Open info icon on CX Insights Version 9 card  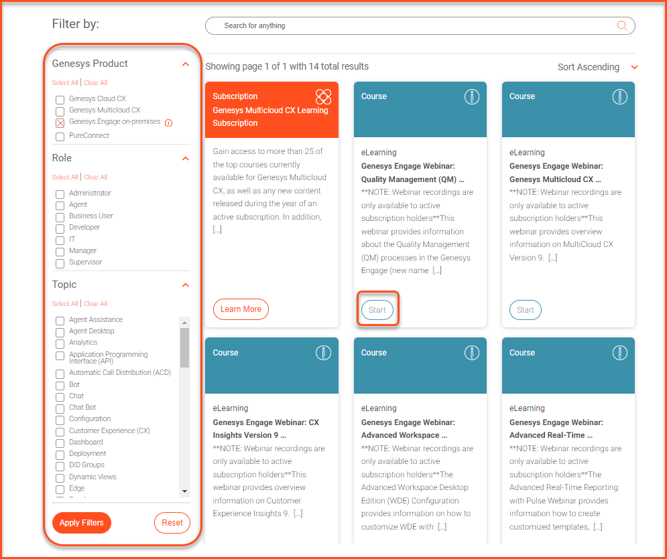pyautogui.click(x=323, y=353)
